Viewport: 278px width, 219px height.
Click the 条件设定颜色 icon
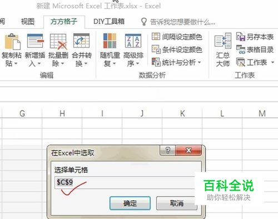[x=156, y=49]
